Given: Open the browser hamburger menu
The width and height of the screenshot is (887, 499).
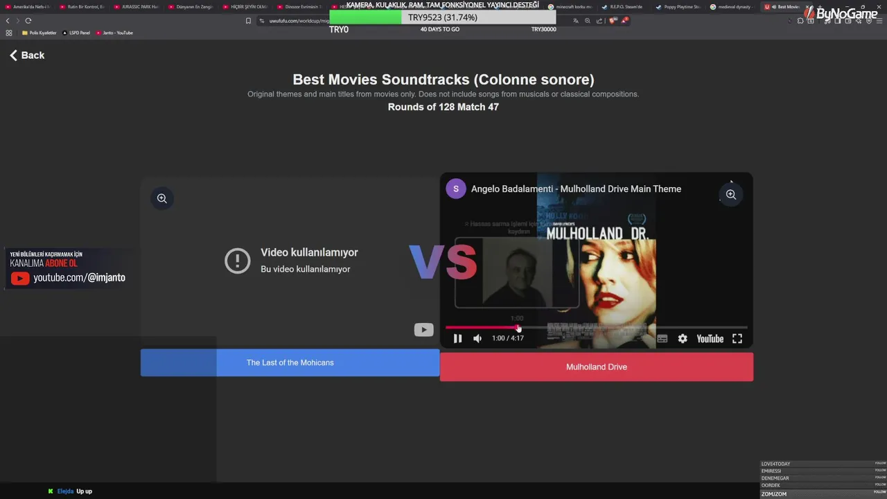Looking at the screenshot, I should (879, 21).
